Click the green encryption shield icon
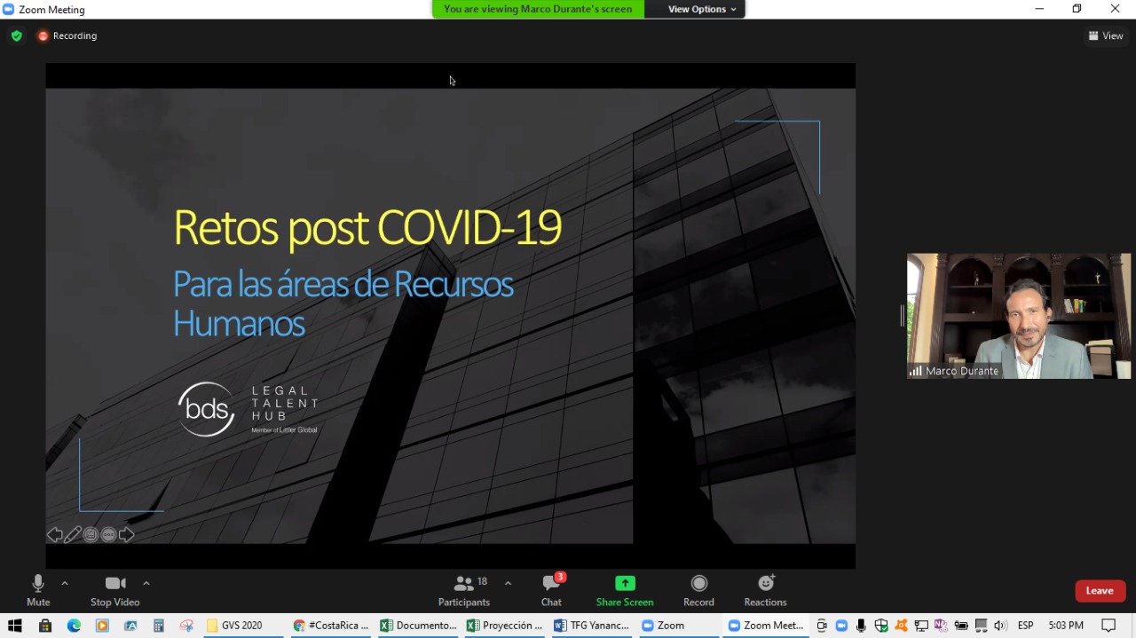The image size is (1136, 638). click(x=17, y=36)
